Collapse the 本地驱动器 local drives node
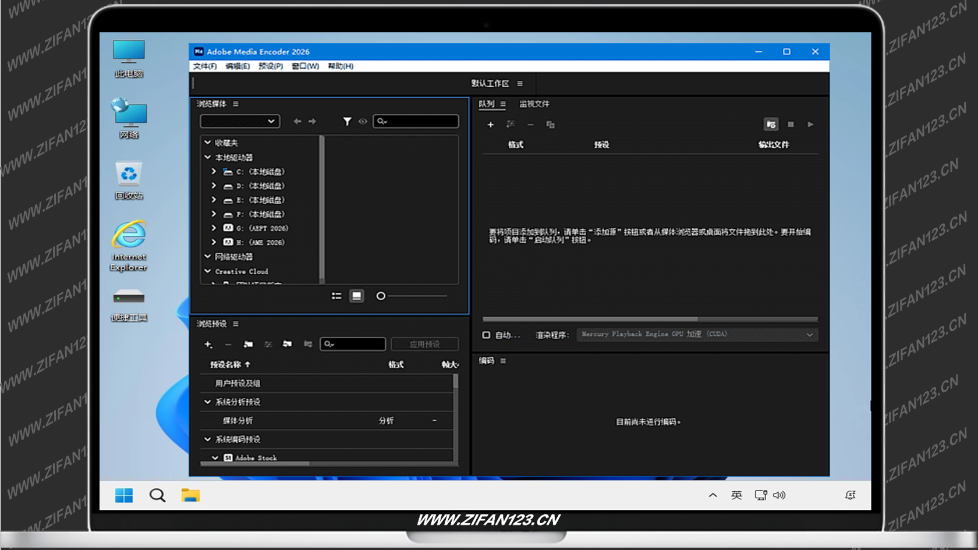Viewport: 978px width, 550px height. point(207,157)
